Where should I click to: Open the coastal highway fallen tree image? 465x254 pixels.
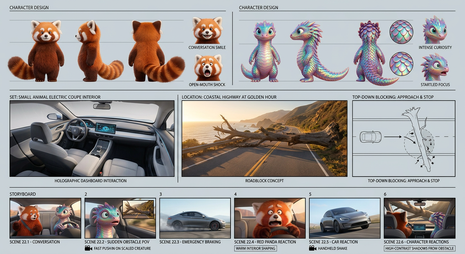265,139
